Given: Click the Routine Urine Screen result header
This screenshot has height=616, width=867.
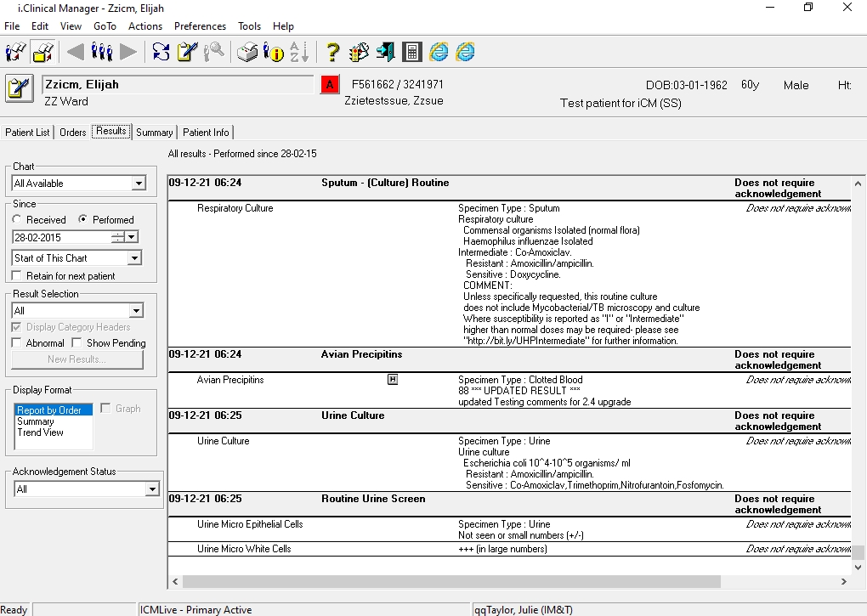Looking at the screenshot, I should (x=508, y=504).
